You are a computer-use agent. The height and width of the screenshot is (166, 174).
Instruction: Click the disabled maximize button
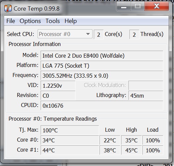coord(138,7)
